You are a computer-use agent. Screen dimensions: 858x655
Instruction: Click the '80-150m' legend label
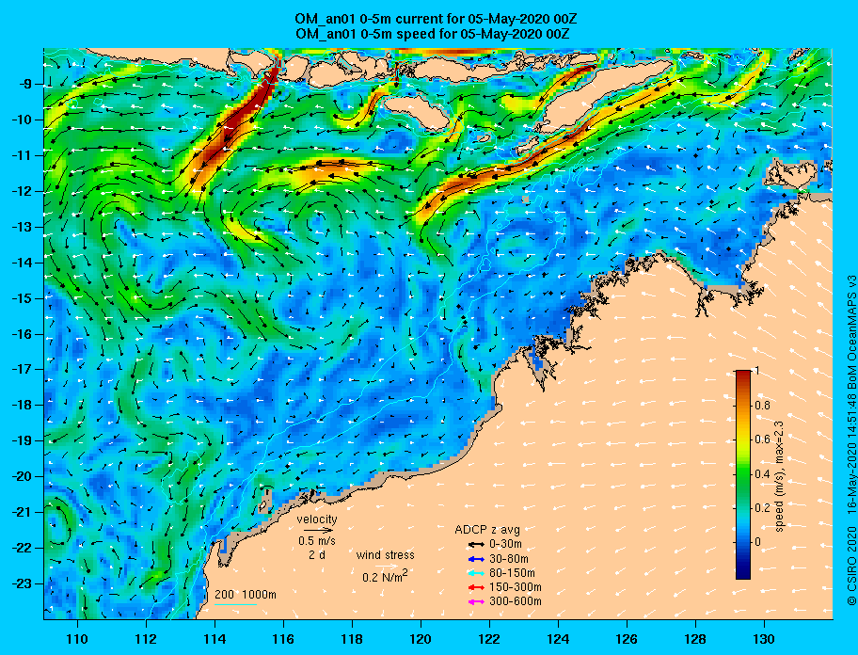pyautogui.click(x=512, y=573)
